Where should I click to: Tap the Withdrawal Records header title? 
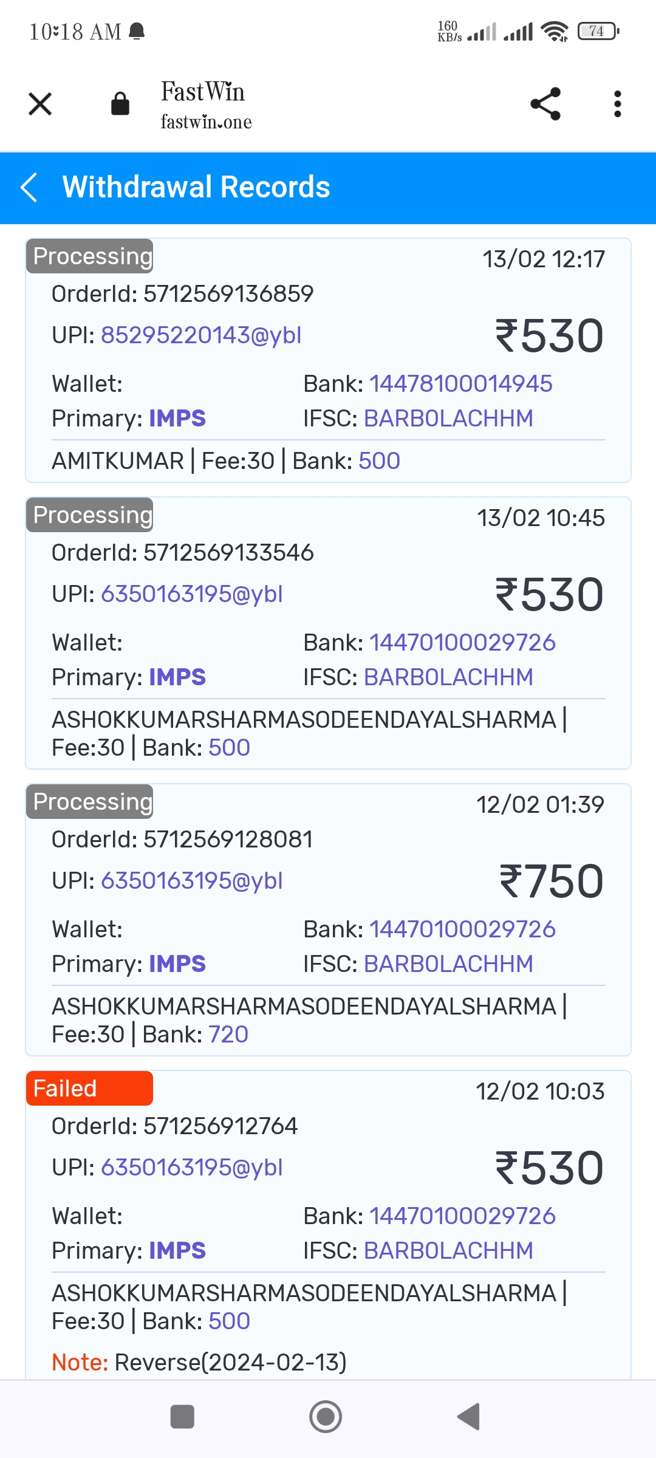click(x=196, y=187)
